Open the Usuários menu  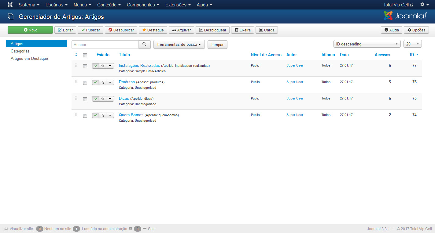coord(57,5)
